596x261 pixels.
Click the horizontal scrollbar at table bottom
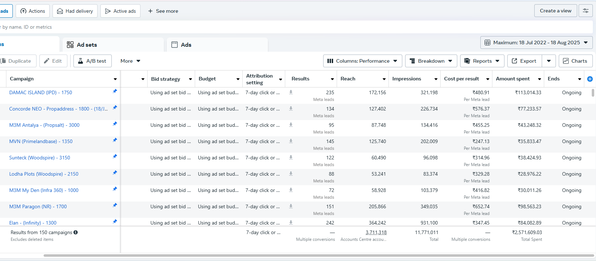tap(318, 255)
